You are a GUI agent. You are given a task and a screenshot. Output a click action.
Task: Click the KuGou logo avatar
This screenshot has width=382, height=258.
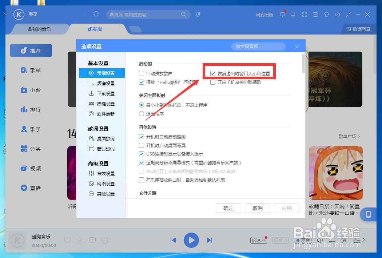(19, 15)
